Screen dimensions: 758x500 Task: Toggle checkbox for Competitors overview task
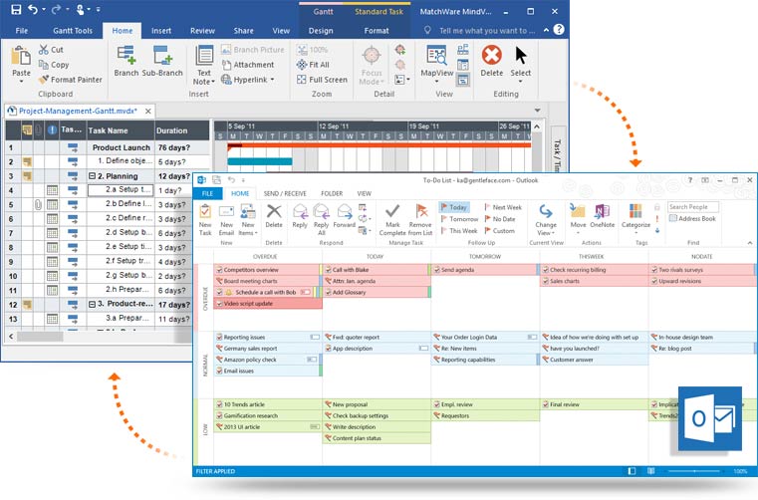(219, 270)
